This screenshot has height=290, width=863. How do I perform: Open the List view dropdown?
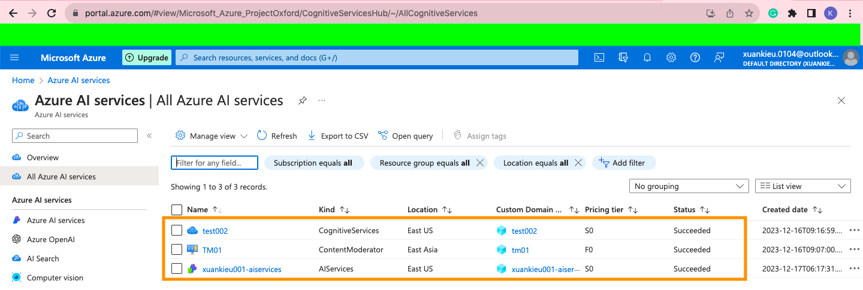coord(803,187)
